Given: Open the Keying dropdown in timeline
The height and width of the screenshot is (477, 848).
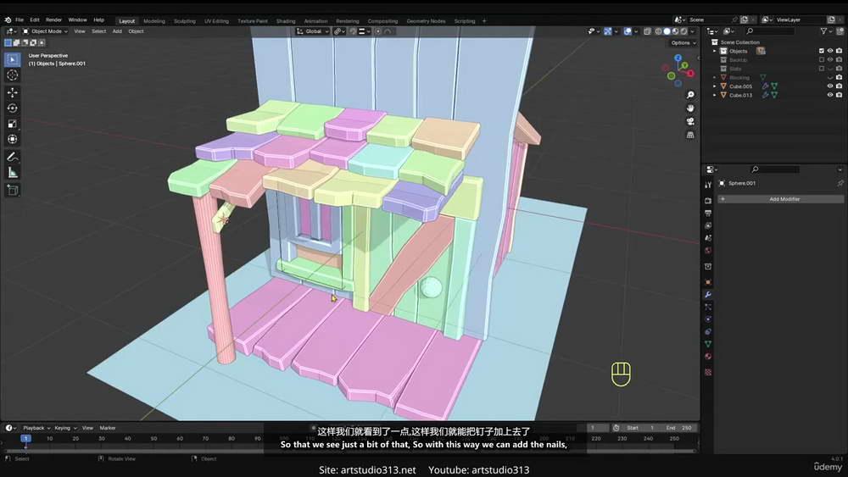Looking at the screenshot, I should pyautogui.click(x=65, y=428).
